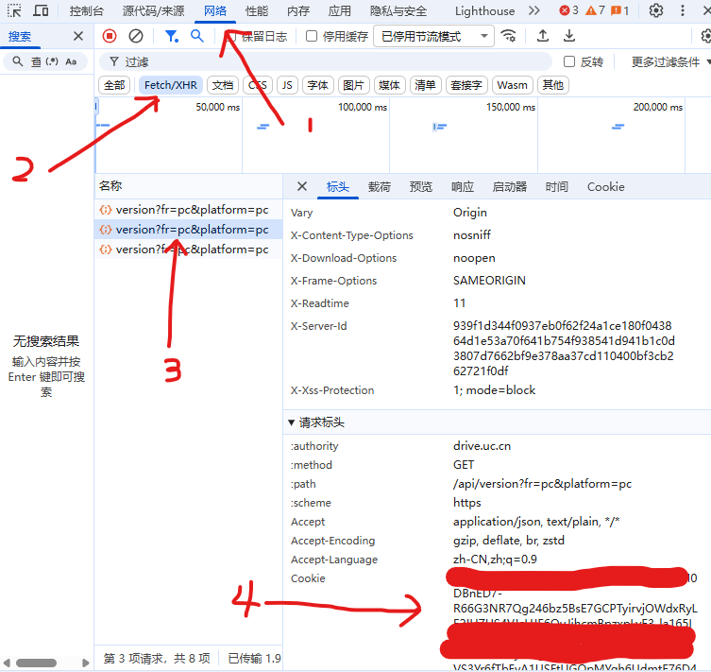Open 隐私与安全 tab
The height and width of the screenshot is (672, 711).
point(398,11)
